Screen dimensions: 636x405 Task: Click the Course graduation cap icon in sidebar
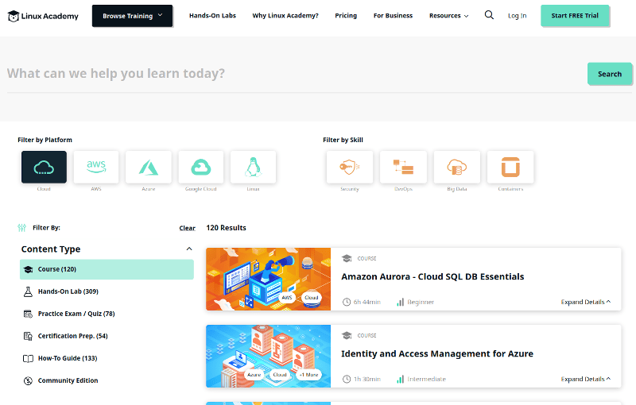28,269
